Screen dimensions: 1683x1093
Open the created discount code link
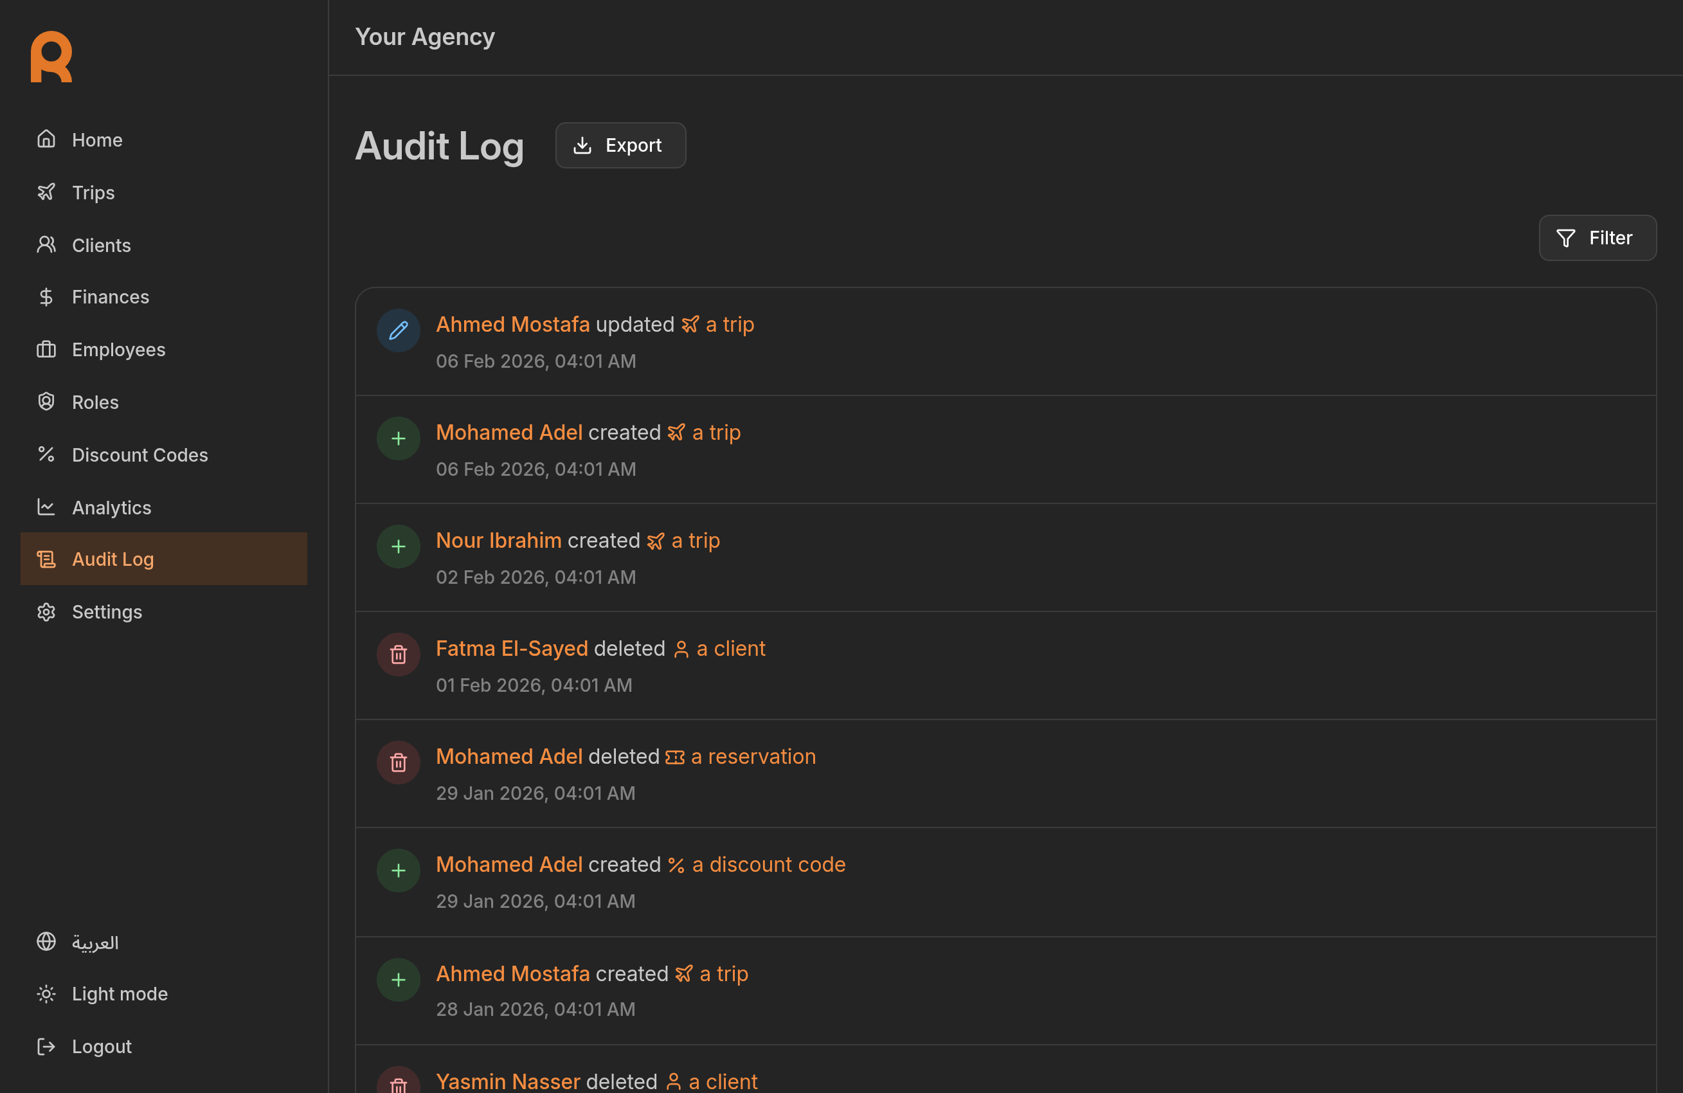pos(768,865)
